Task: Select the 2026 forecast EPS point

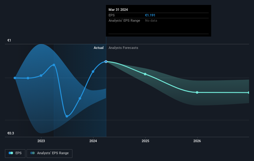Action: (x=197, y=92)
